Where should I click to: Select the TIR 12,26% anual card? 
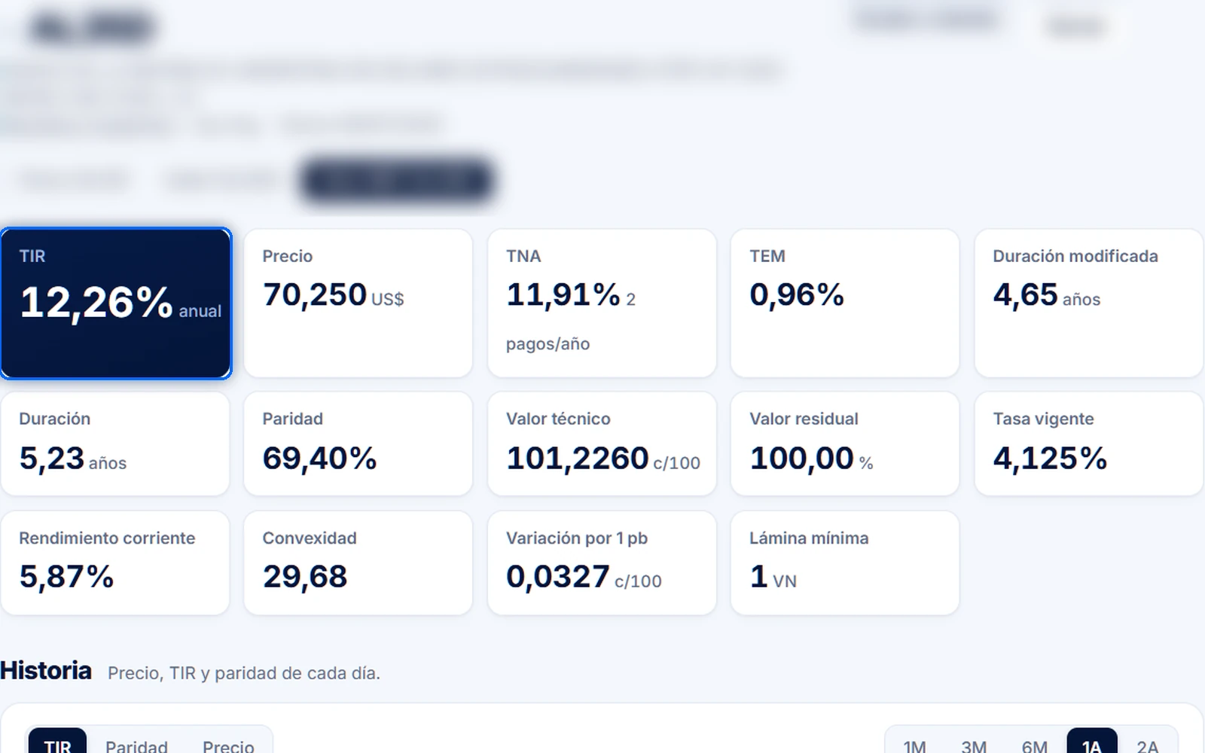(116, 303)
